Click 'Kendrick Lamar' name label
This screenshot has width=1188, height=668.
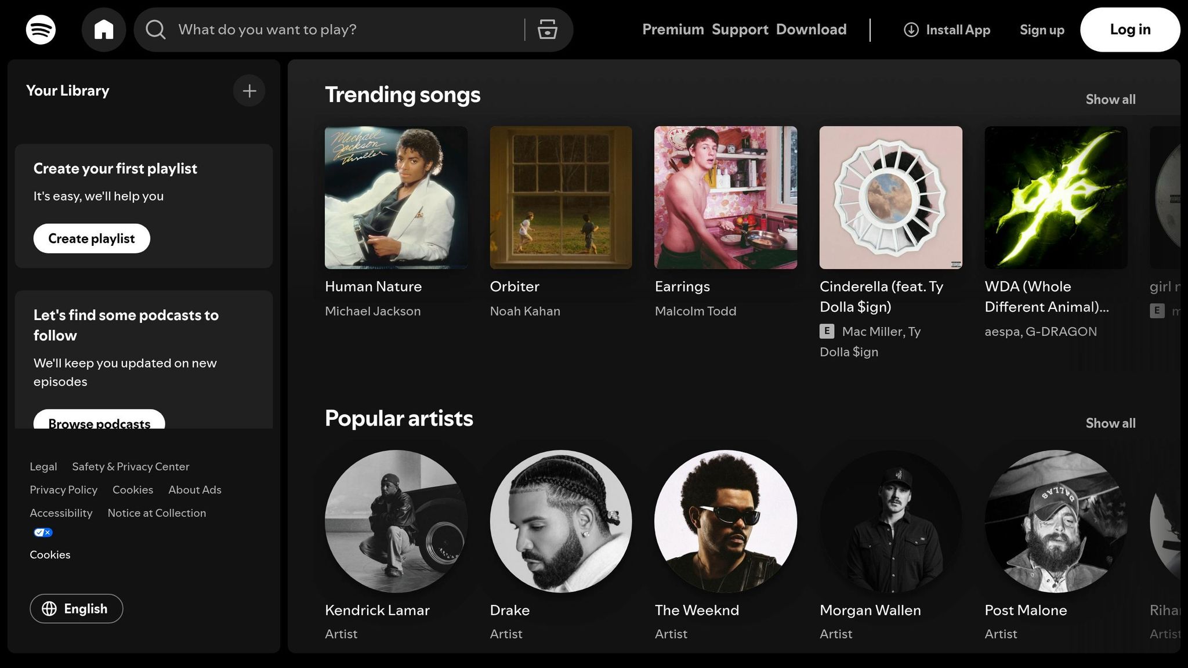point(377,611)
